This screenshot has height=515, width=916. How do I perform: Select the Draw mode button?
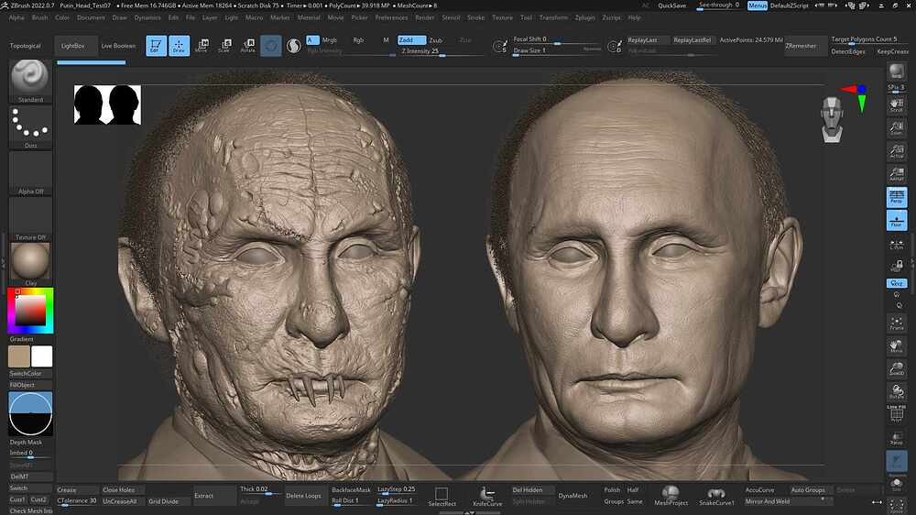(179, 46)
